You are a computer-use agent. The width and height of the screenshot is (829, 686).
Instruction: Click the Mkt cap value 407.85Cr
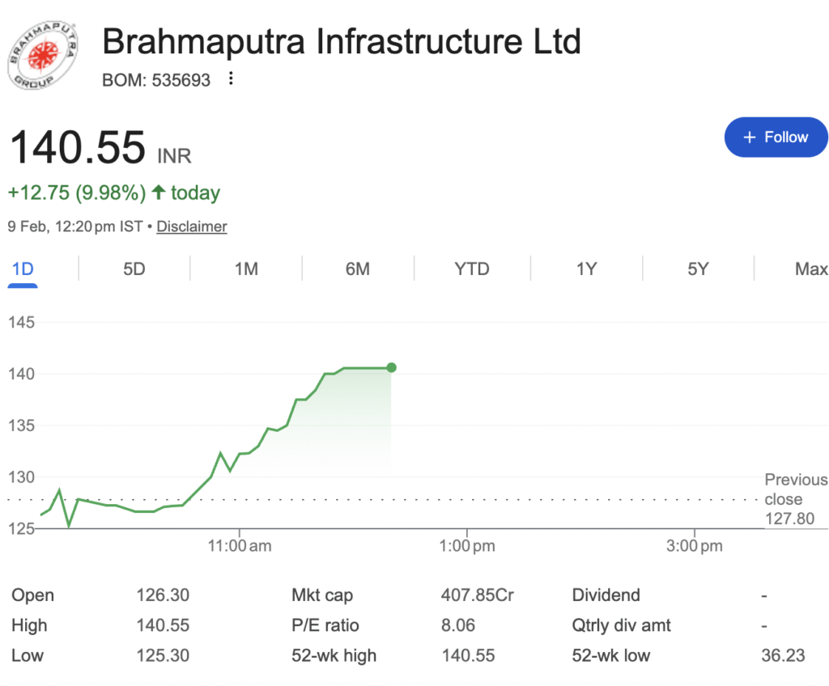(477, 595)
